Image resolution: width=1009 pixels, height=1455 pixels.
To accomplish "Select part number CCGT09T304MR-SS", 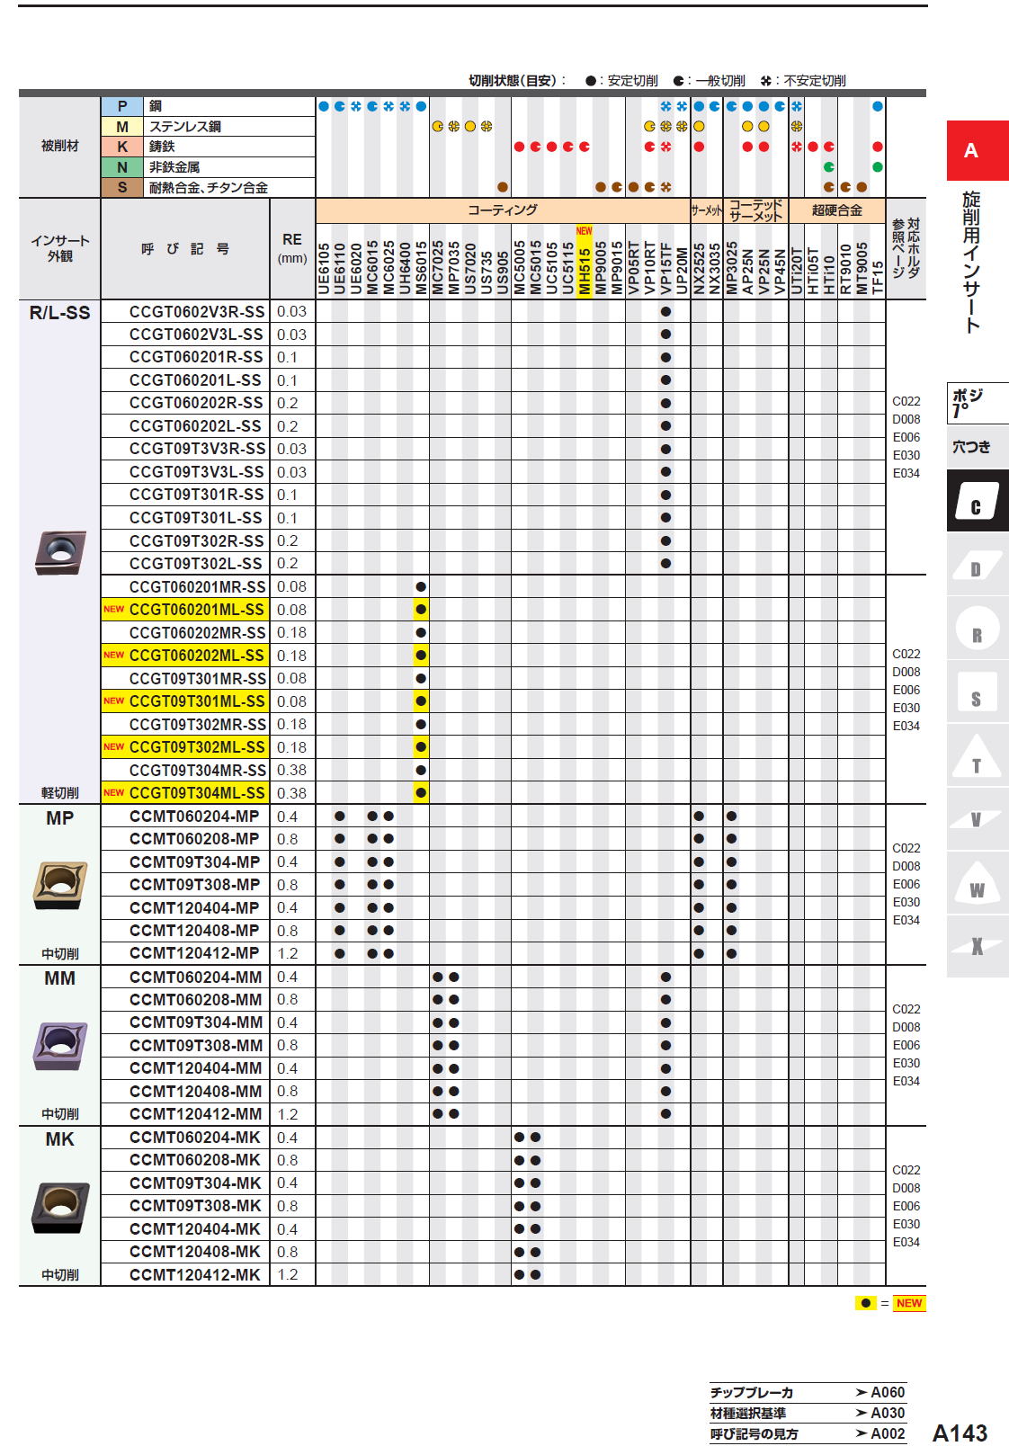I will tap(198, 771).
